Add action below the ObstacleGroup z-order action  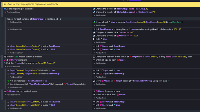[100, 15]
